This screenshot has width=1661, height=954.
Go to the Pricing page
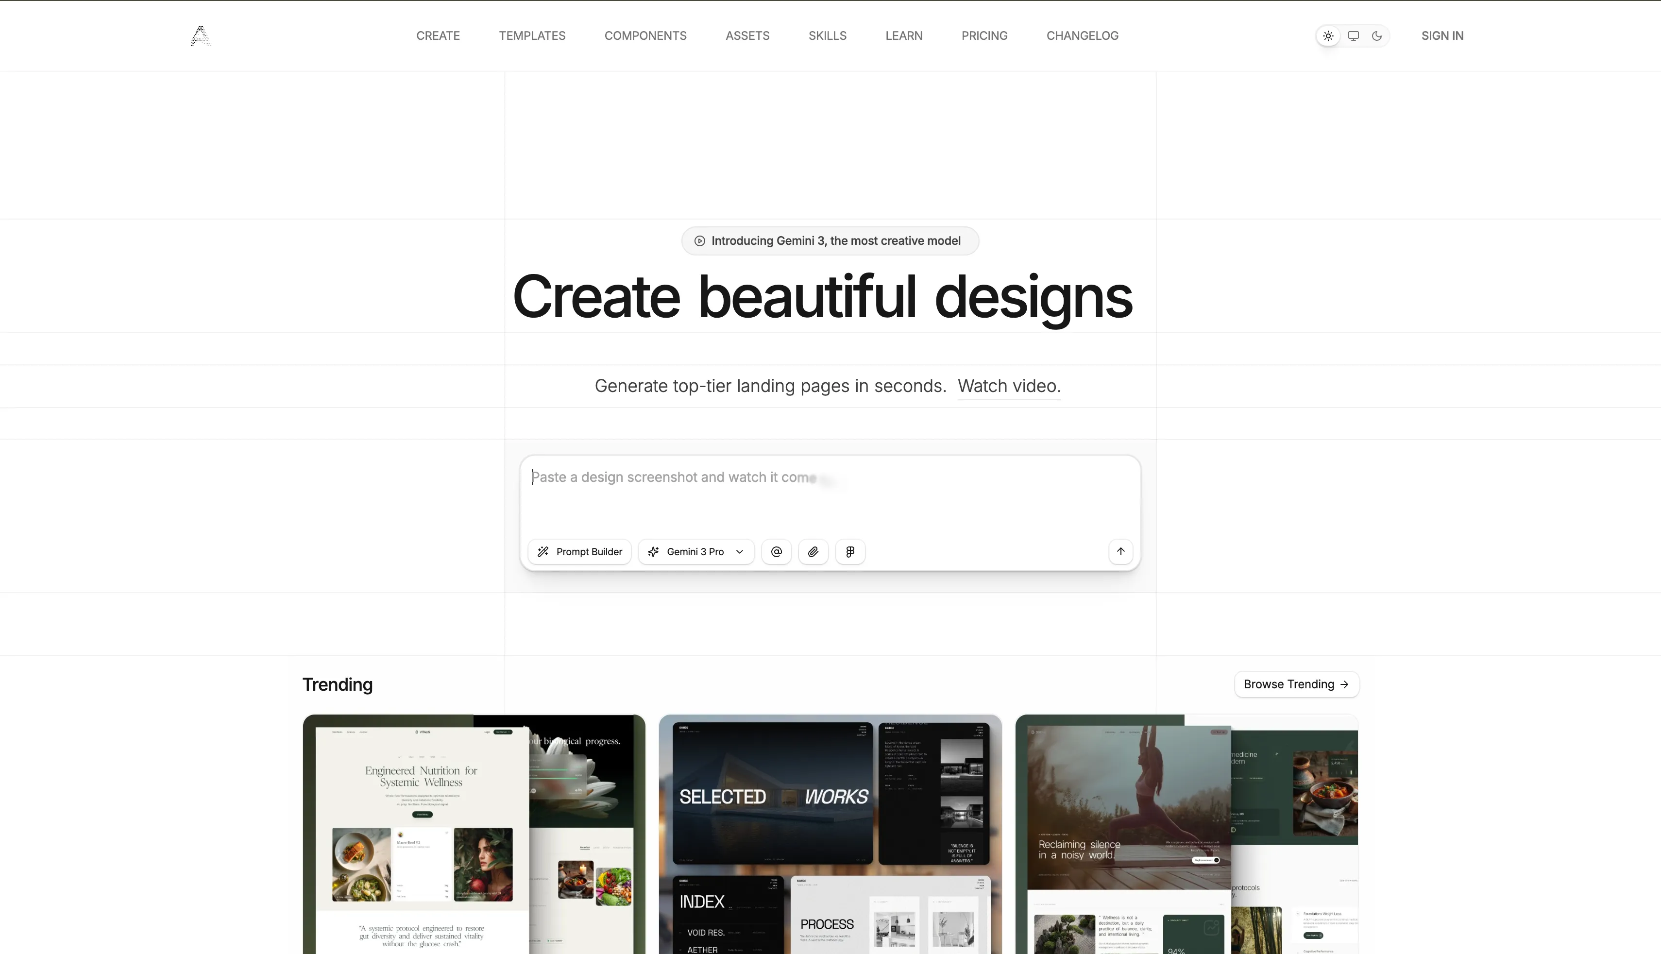(x=984, y=36)
